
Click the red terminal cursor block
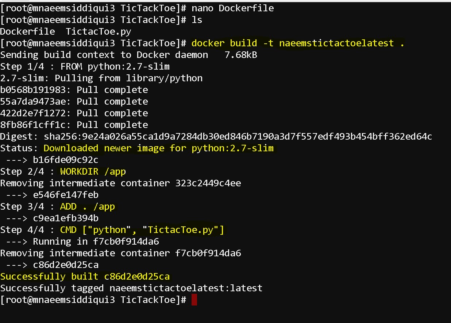194,300
